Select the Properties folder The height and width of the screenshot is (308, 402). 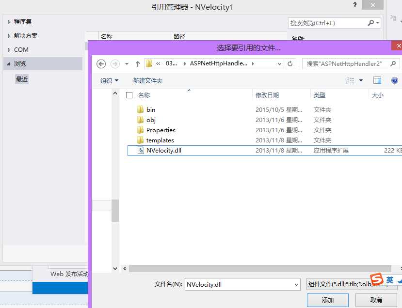tap(161, 130)
